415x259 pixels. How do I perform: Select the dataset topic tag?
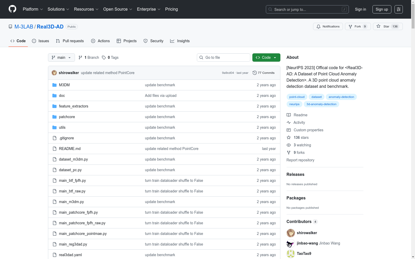(x=317, y=97)
